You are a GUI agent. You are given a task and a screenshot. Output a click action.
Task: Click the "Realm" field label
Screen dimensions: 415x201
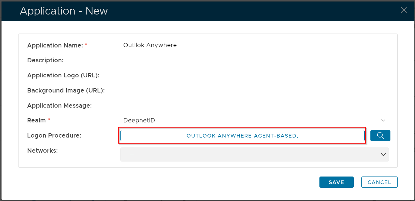point(36,120)
